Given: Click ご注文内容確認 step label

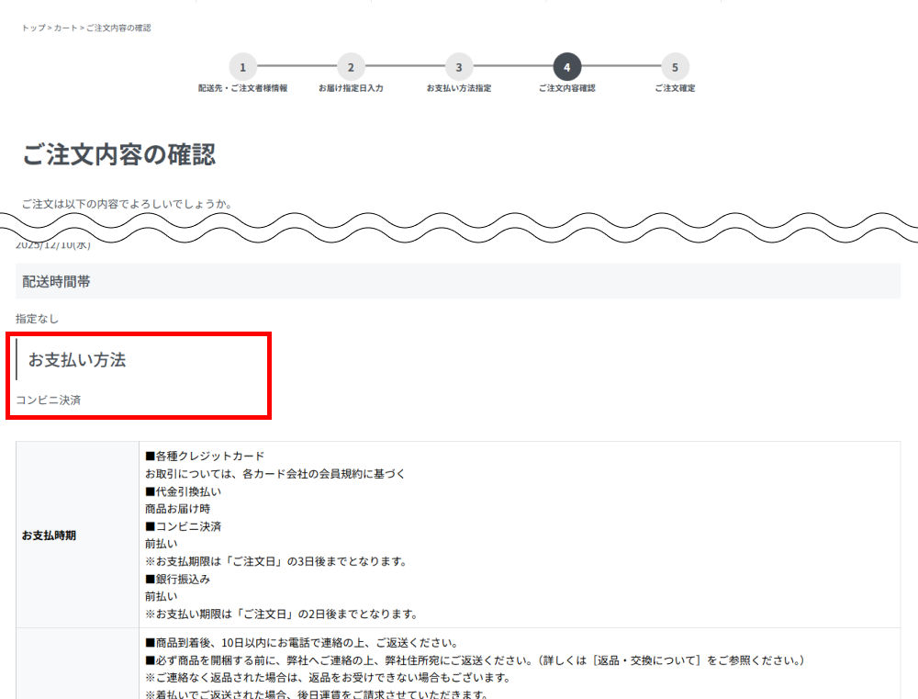Looking at the screenshot, I should [566, 88].
